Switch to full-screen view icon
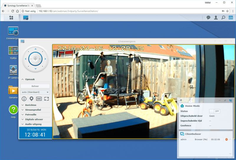Viewport: 236px width, 160px height. 47,99
